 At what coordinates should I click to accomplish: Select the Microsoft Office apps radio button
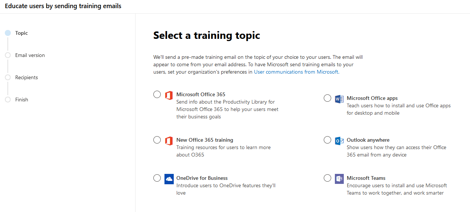tap(327, 98)
